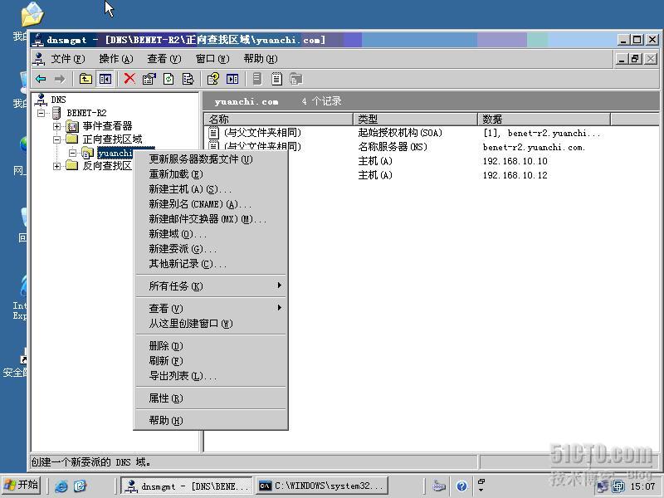Expand the 事件查看器 tree node
Screen dimensions: 664x498
(x=56, y=126)
